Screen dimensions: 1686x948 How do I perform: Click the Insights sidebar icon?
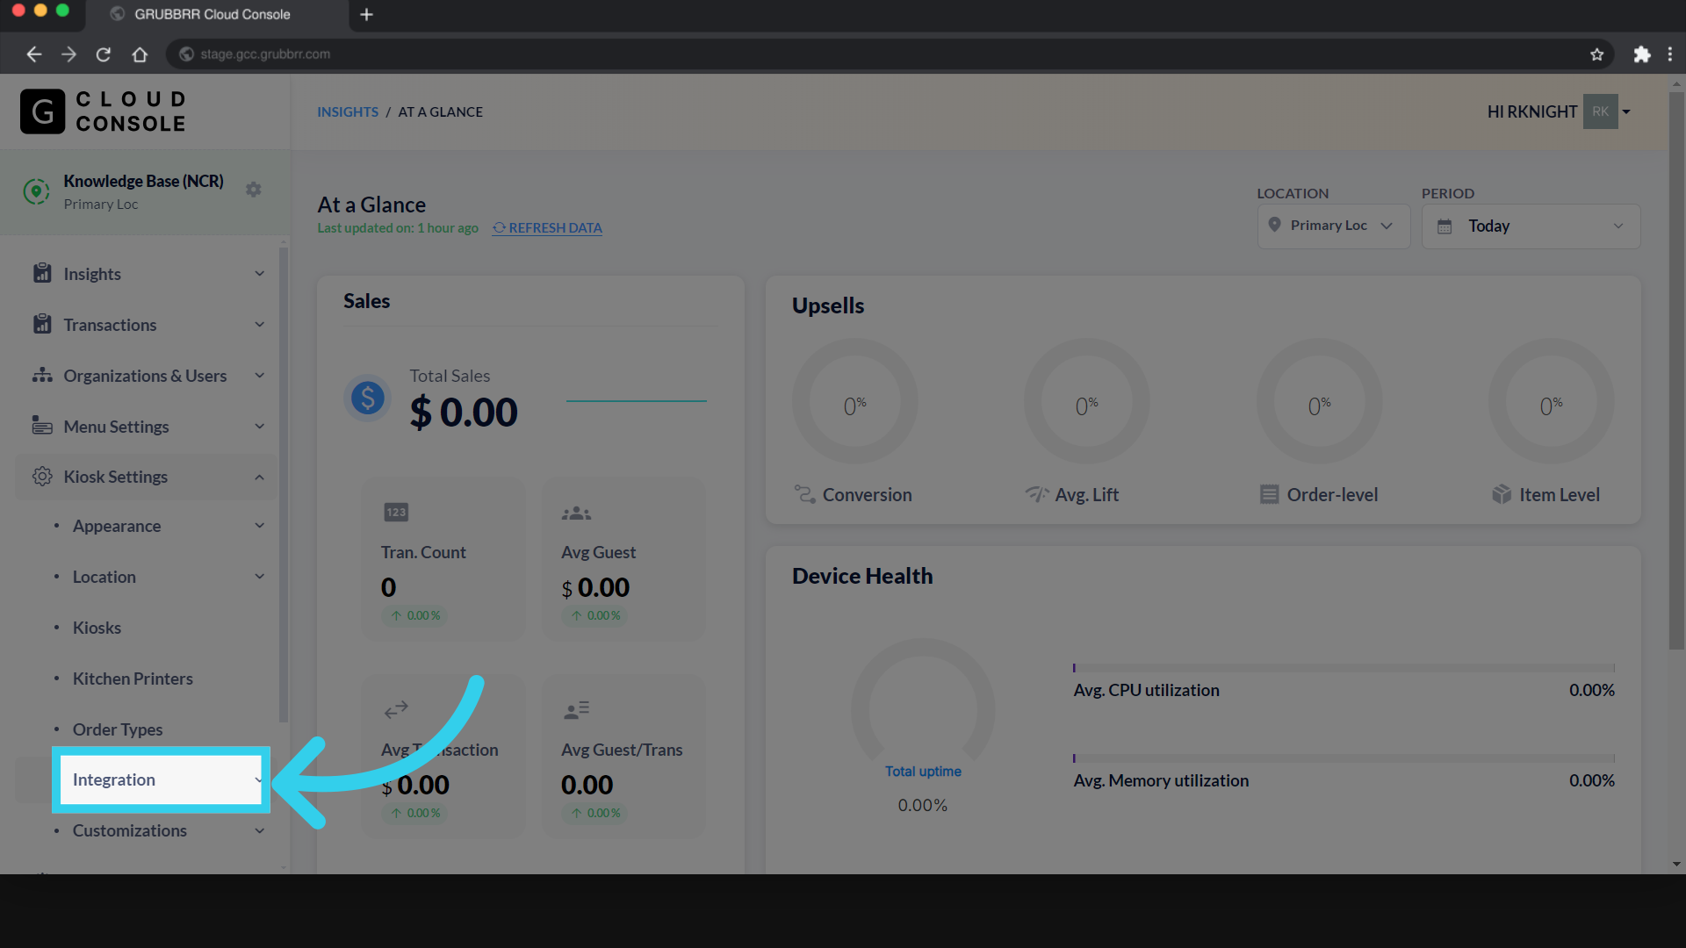pos(42,273)
